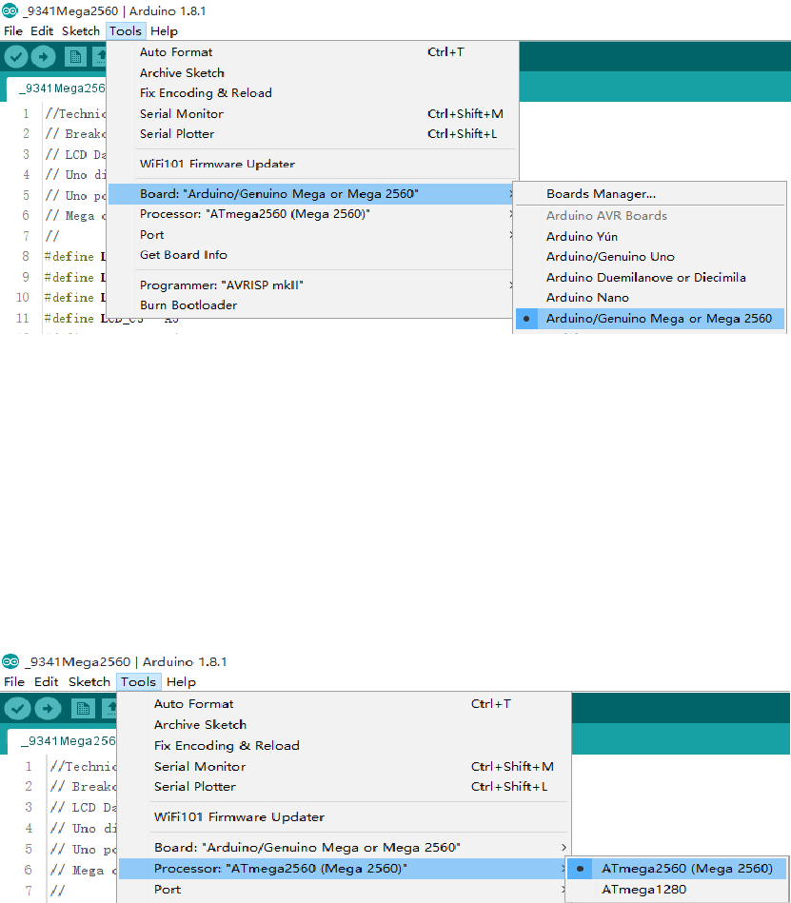Click New sketch icon in lower window
The height and width of the screenshot is (903, 791).
pos(83,708)
